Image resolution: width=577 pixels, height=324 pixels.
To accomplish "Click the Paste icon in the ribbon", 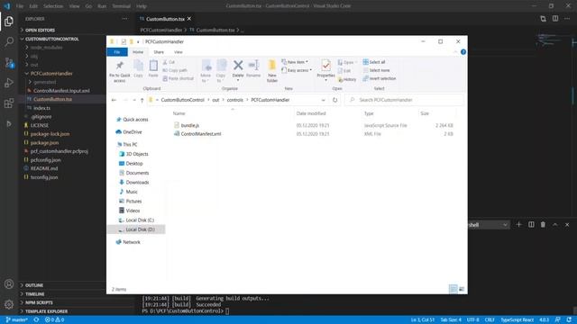I will coord(153,68).
